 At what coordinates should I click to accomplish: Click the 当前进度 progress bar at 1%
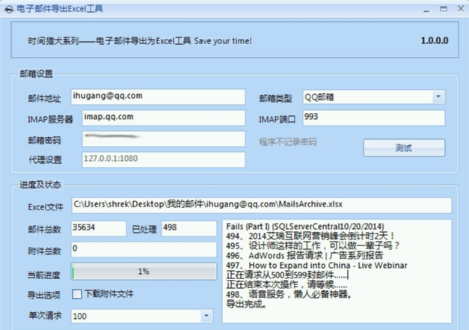pos(144,272)
